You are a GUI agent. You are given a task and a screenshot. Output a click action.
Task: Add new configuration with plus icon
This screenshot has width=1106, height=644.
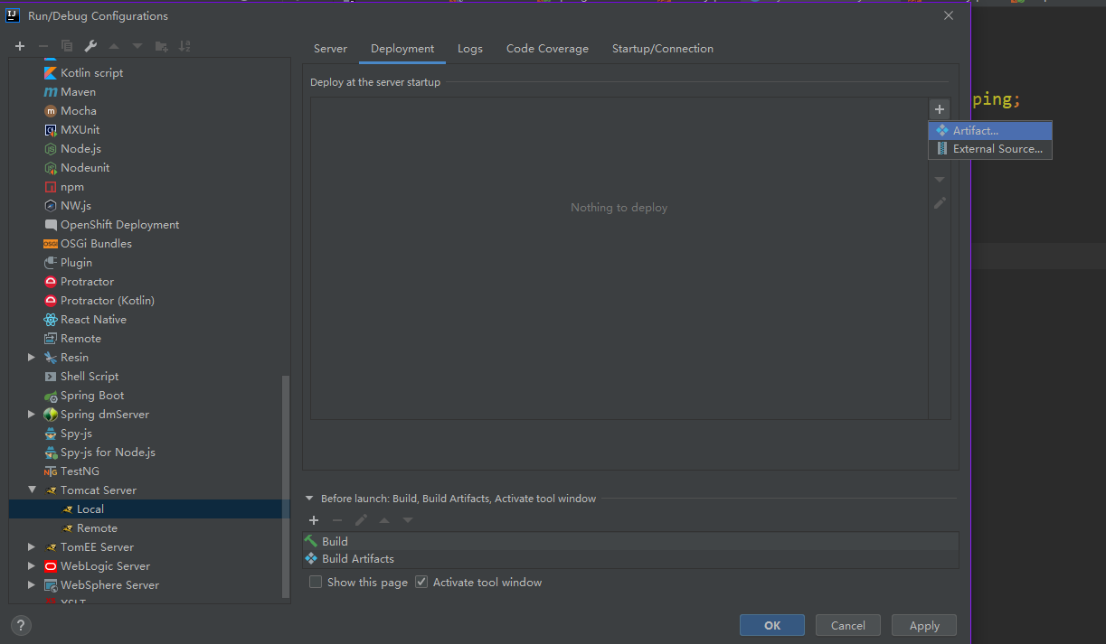20,46
